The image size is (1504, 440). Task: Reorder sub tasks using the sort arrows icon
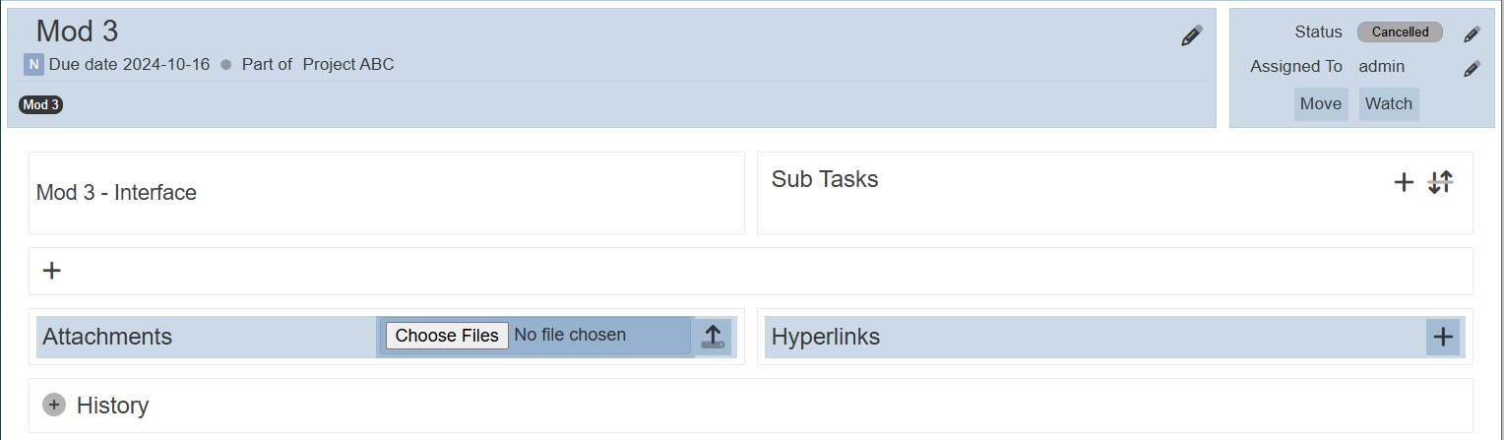[1440, 182]
